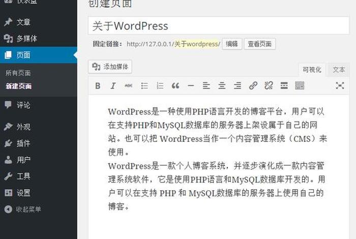Click 编辑 button next to permalink
356x239 pixels.
point(232,44)
